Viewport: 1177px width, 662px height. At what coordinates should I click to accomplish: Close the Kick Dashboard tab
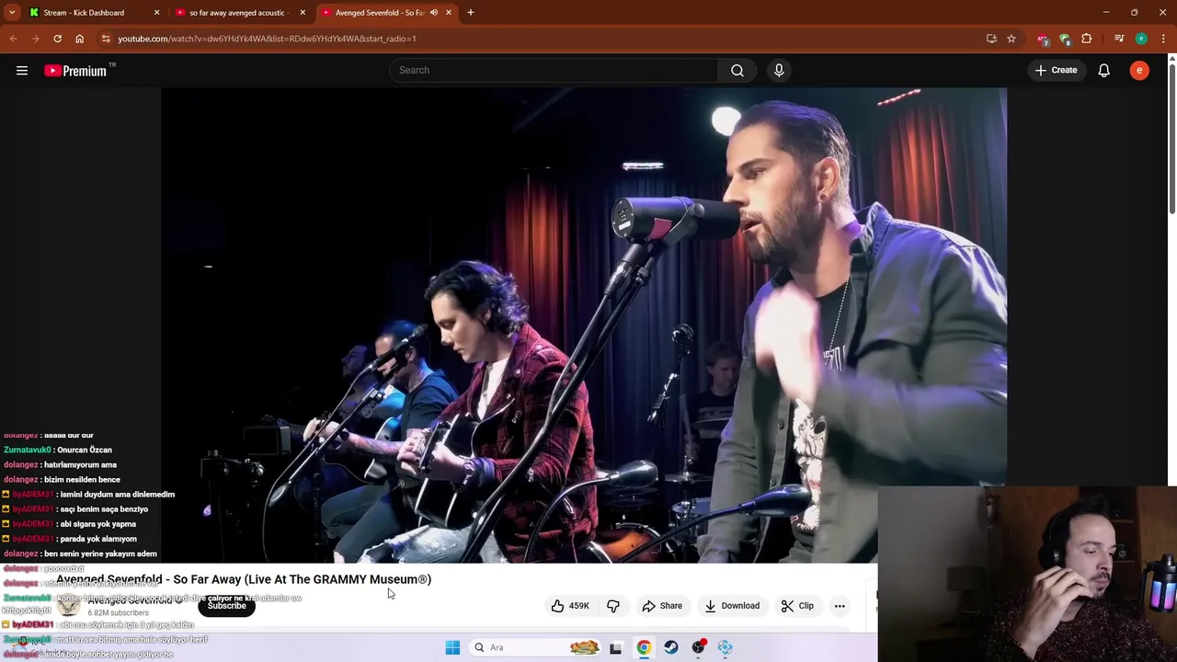156,13
